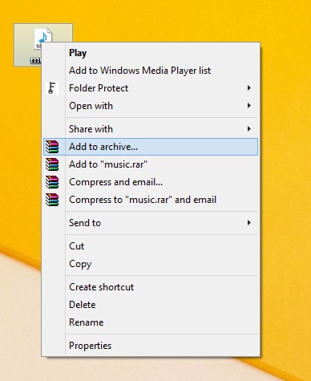Click WinRAR icon beside Add to archive...
The width and height of the screenshot is (311, 381).
(52, 147)
